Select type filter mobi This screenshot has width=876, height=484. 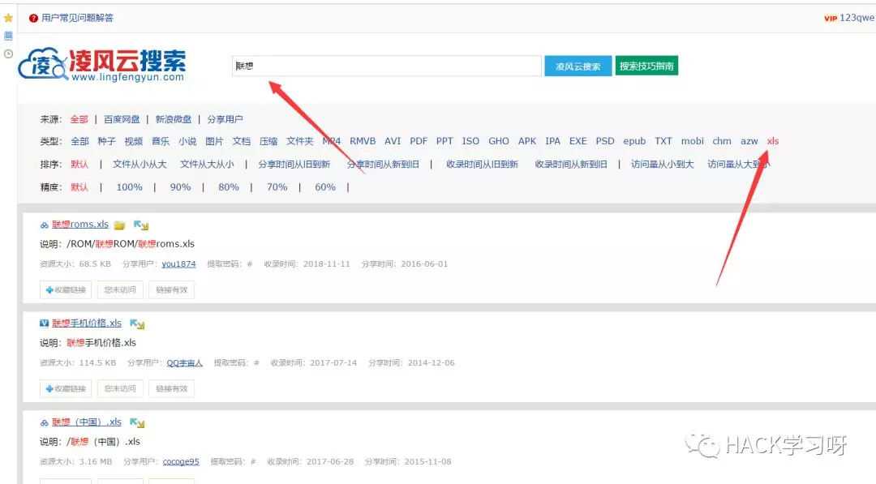coord(692,141)
